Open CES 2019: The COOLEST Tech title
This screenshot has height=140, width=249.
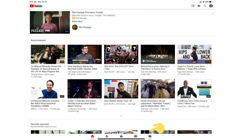click(x=119, y=68)
